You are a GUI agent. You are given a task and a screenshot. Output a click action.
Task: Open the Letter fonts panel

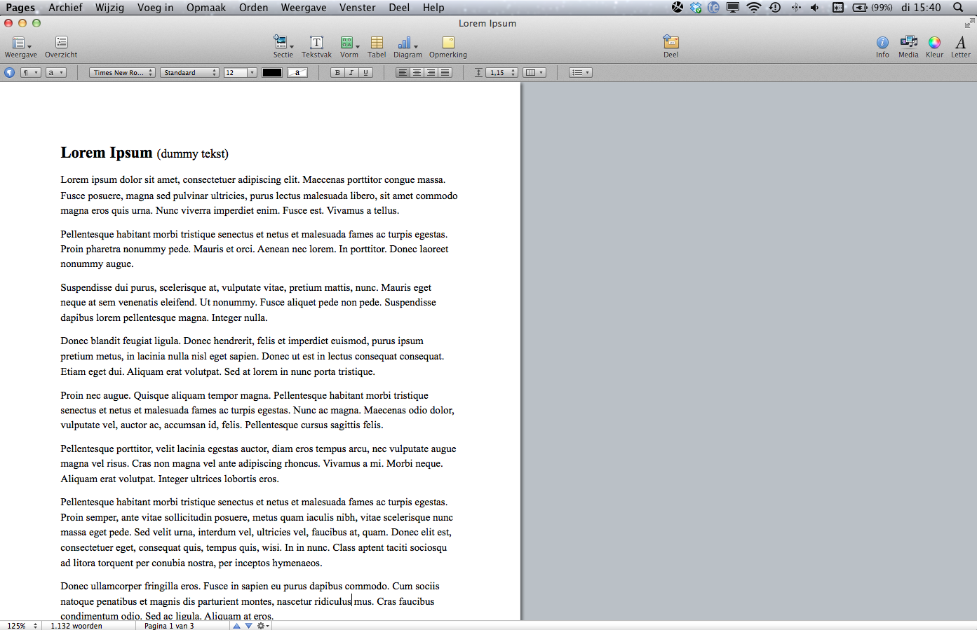click(x=961, y=47)
